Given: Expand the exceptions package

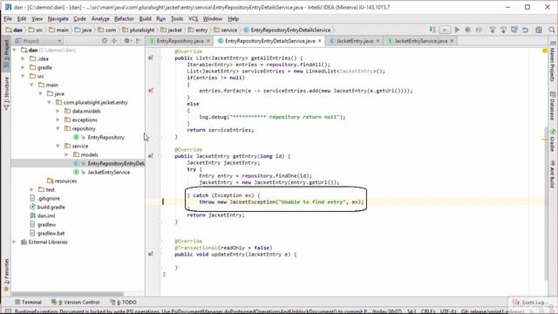Looking at the screenshot, I should pos(58,119).
